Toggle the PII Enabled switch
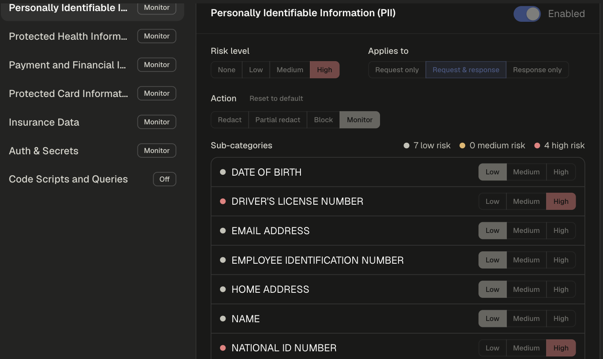This screenshot has height=359, width=603. pos(527,14)
